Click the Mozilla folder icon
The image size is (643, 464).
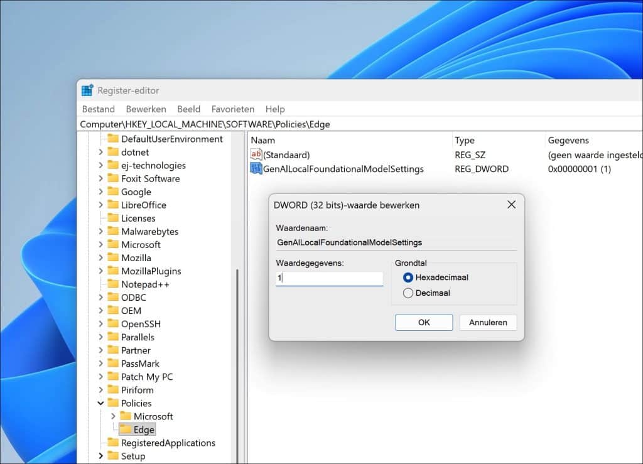(x=113, y=257)
